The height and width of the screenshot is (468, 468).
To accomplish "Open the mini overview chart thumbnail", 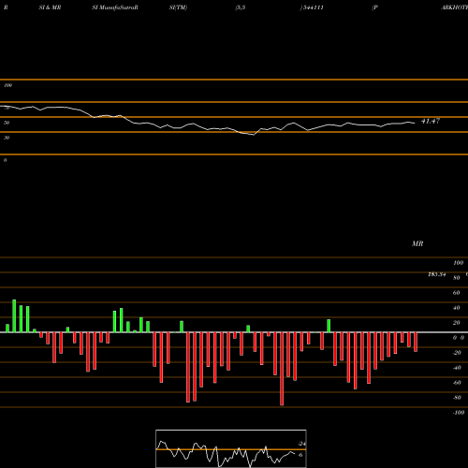I will [231, 448].
